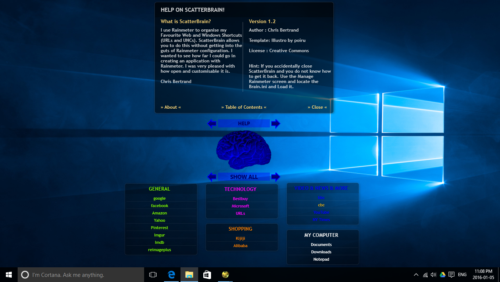Screen dimensions: 500x282
Task: Toggle the HELP bar display
Action: point(244,124)
